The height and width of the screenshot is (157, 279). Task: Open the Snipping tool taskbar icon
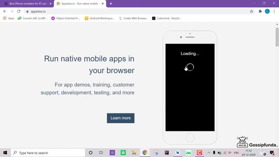tap(156, 153)
